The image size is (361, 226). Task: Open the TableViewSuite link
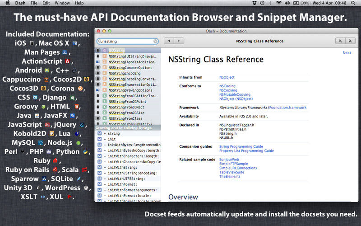point(231,172)
